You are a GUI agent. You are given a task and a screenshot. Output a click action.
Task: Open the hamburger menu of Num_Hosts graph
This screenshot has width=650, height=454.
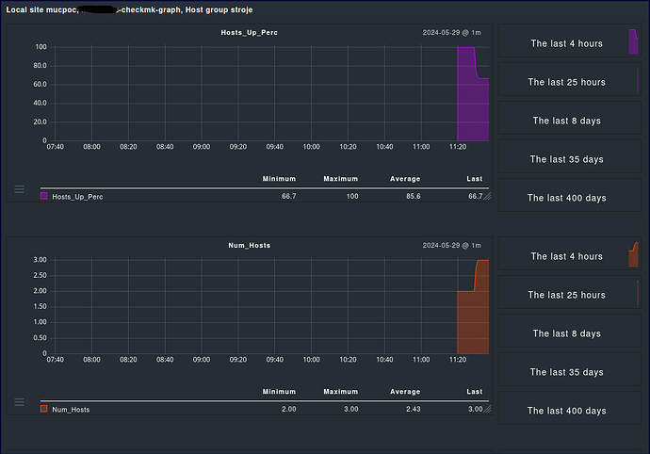pos(19,402)
